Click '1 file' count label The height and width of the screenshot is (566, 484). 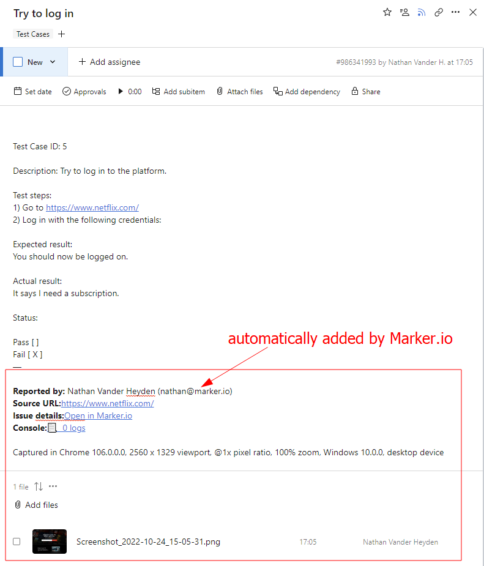(x=21, y=487)
